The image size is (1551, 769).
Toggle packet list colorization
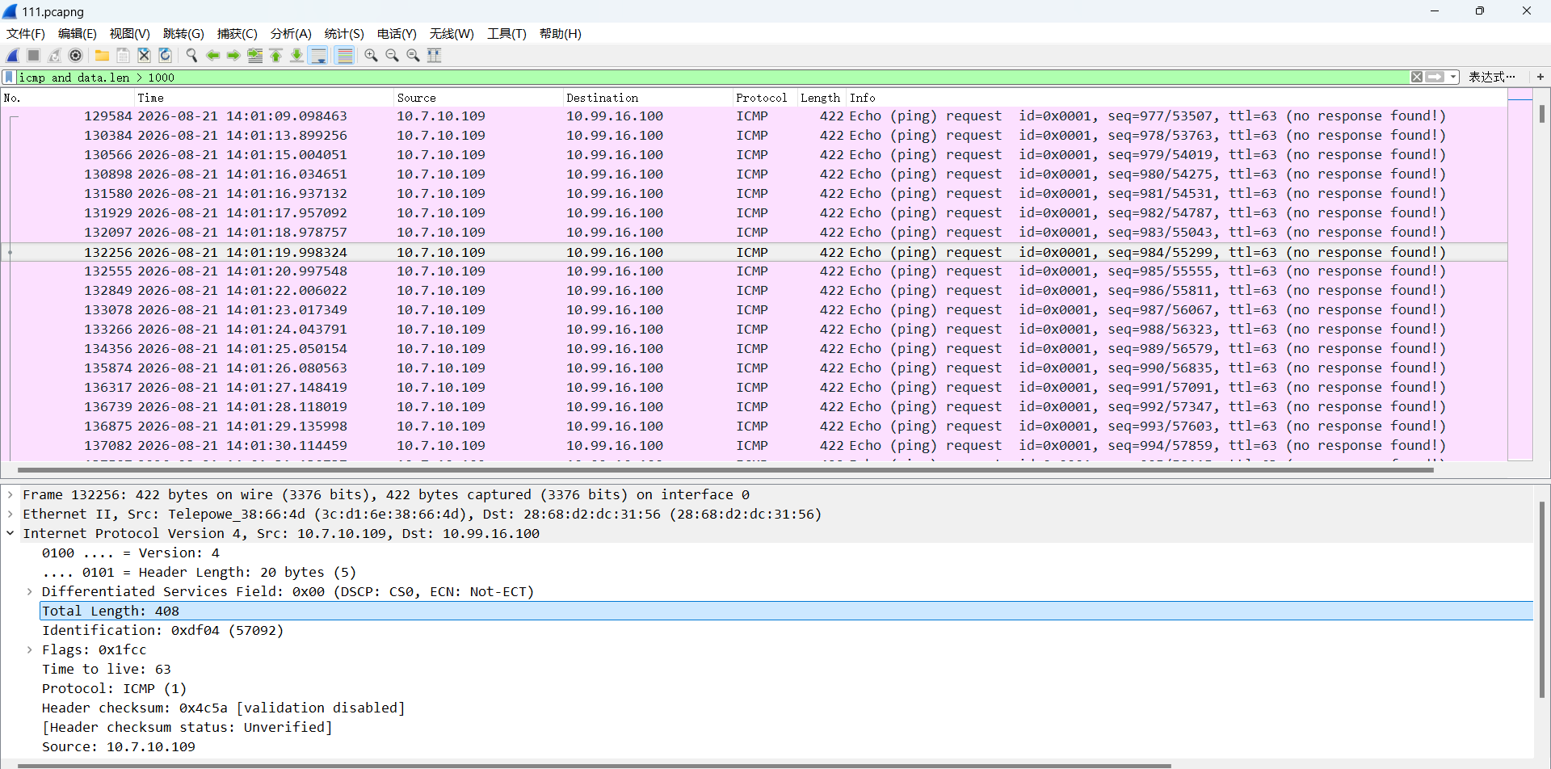pyautogui.click(x=345, y=56)
